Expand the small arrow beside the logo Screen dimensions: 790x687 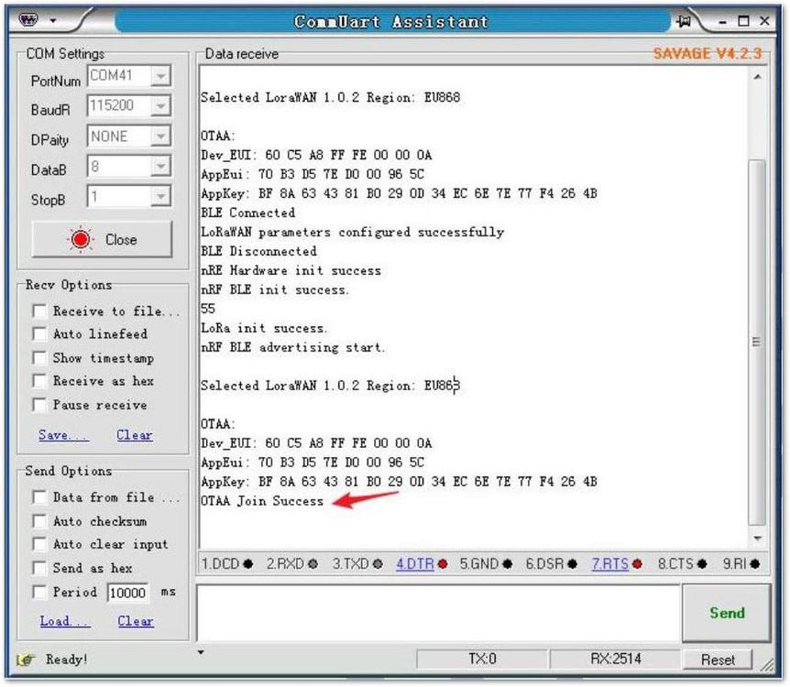[x=53, y=21]
